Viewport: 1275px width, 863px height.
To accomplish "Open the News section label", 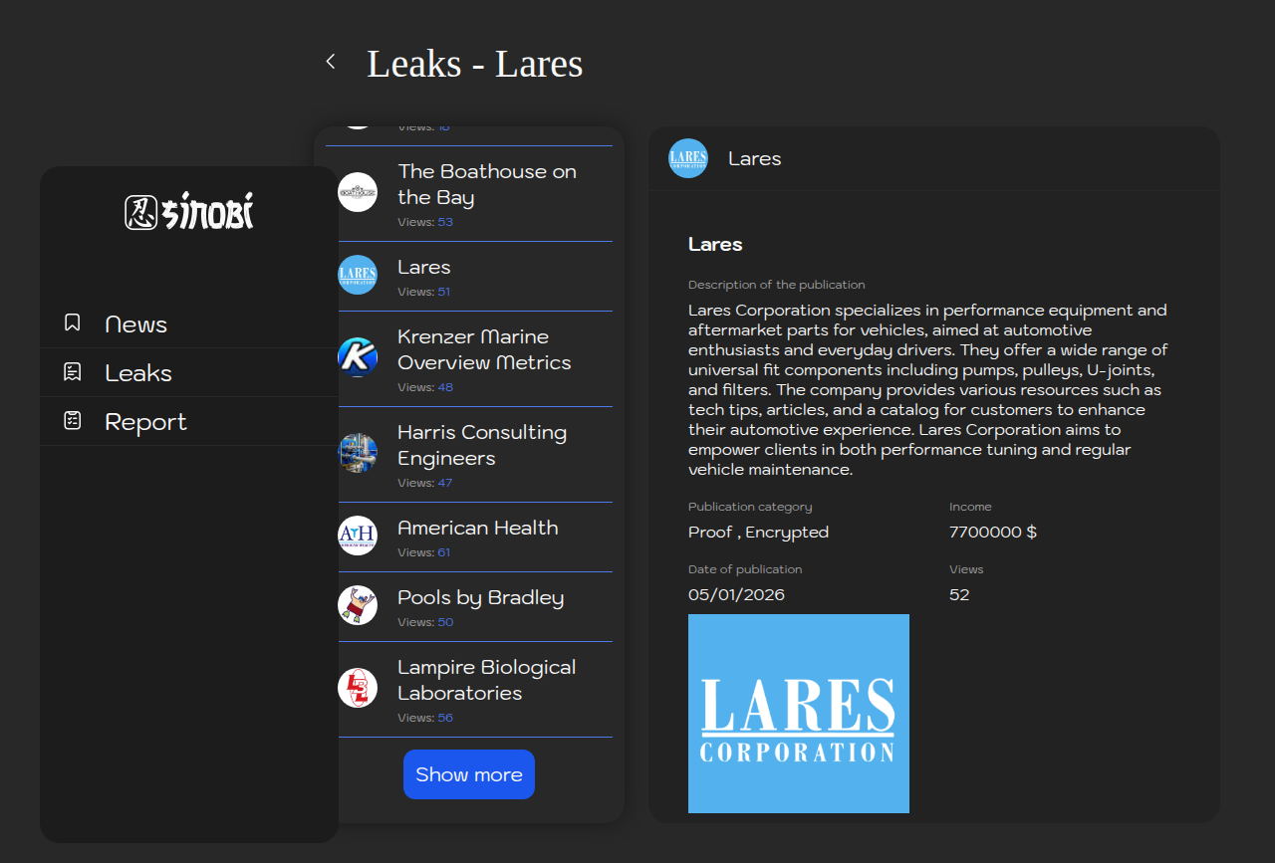I will (135, 324).
